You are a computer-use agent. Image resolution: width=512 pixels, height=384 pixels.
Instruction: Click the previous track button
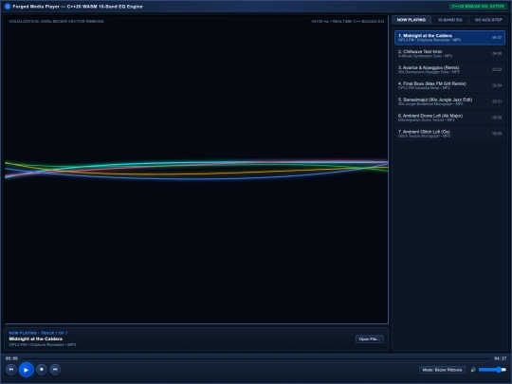pos(11,370)
